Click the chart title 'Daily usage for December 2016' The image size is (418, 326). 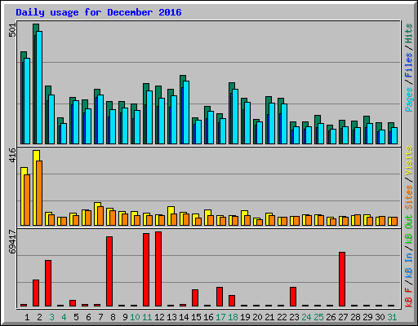99,12
